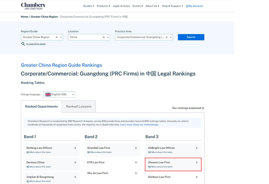Go to Home breadcrumb
Viewport: 269px width, 184px height.
pyautogui.click(x=24, y=17)
